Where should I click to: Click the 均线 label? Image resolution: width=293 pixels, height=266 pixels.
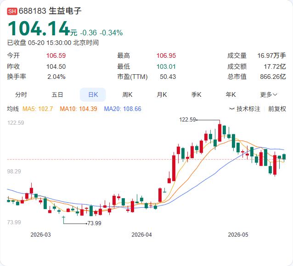(x=13, y=109)
